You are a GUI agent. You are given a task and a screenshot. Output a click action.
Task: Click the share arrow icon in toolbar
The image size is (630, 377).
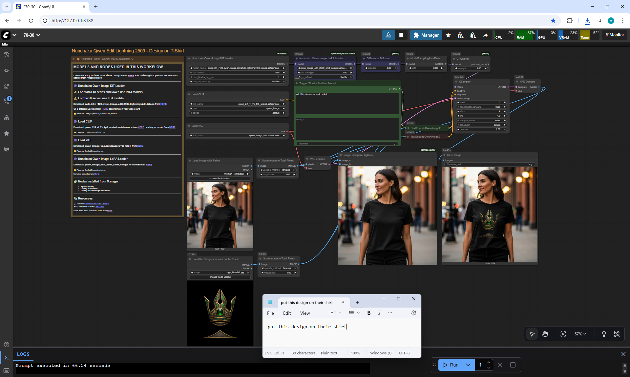[485, 35]
